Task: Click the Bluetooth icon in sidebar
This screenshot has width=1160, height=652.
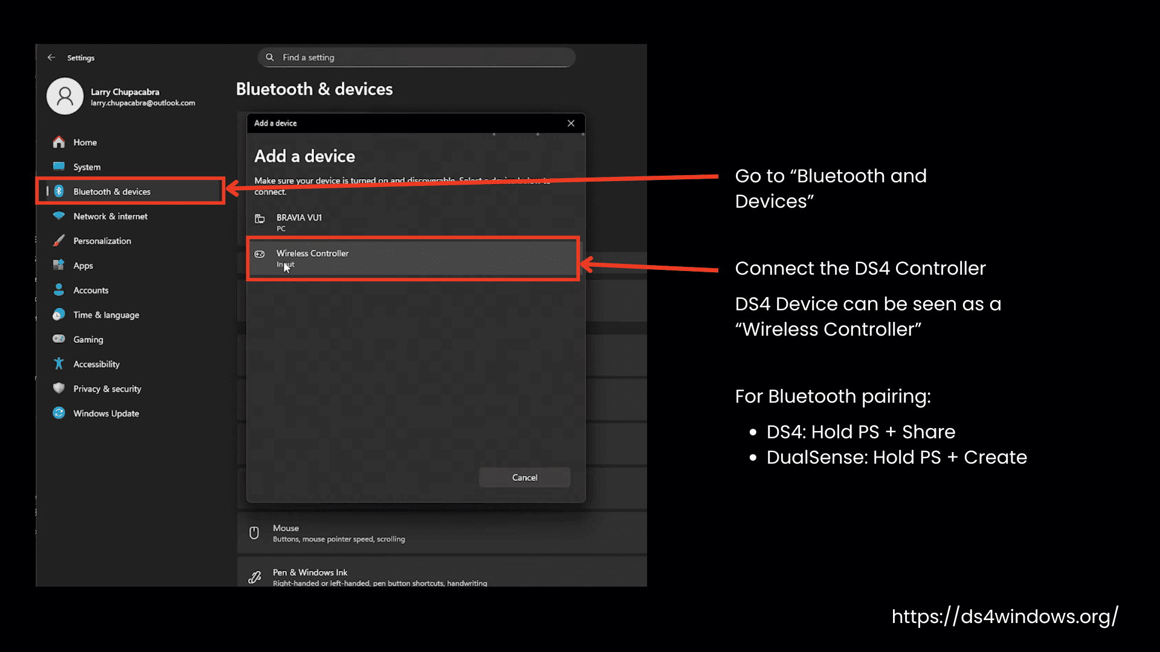Action: 59,191
